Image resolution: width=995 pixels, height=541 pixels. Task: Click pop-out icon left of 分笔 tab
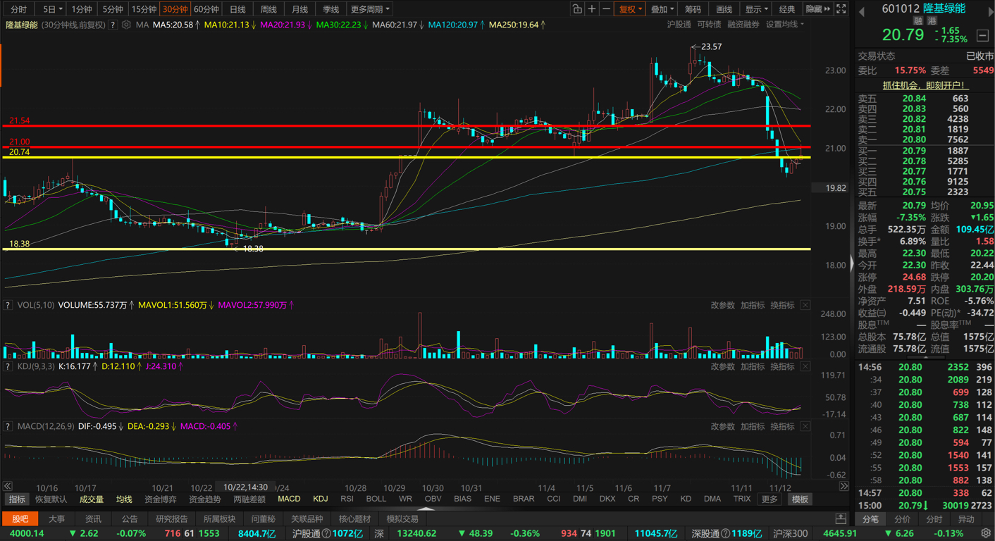tap(841, 518)
